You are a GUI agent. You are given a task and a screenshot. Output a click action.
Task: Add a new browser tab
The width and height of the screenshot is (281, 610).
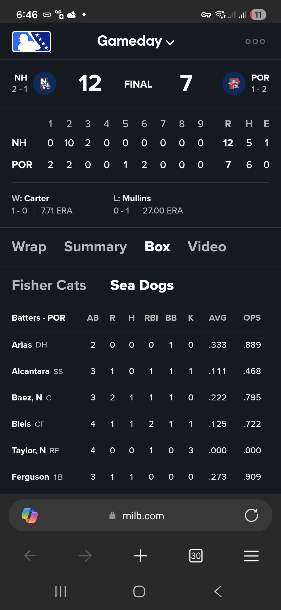click(x=140, y=556)
